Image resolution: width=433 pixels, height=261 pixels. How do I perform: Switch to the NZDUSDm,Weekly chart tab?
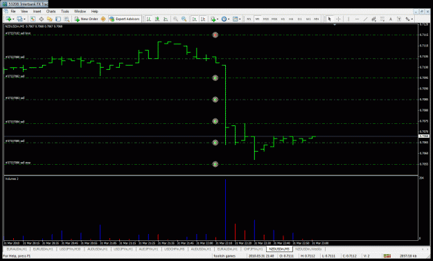[x=308, y=249]
